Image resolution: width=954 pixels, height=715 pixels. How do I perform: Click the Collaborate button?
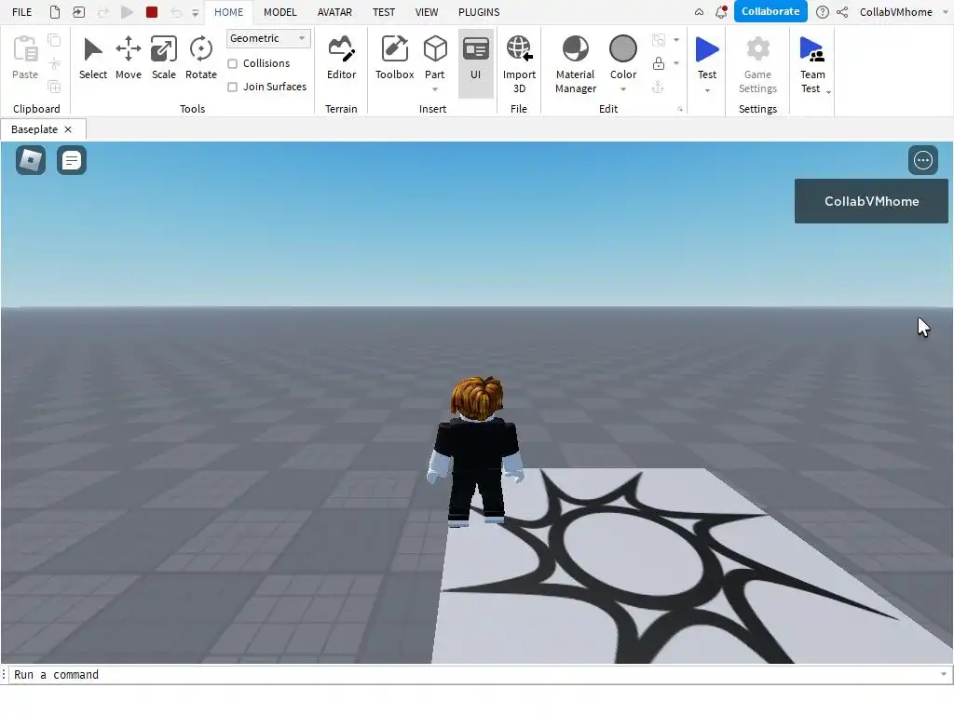(x=770, y=11)
